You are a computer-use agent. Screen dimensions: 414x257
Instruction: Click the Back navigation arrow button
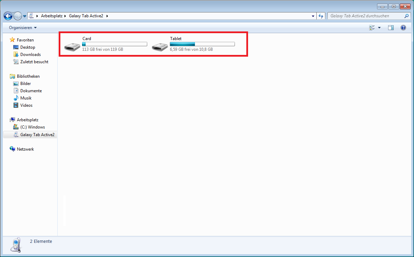click(8, 16)
